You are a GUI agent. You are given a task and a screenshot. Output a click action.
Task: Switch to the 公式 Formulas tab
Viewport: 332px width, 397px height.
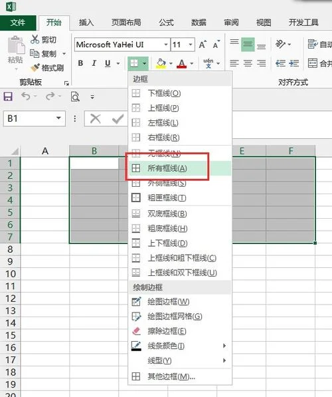click(166, 23)
